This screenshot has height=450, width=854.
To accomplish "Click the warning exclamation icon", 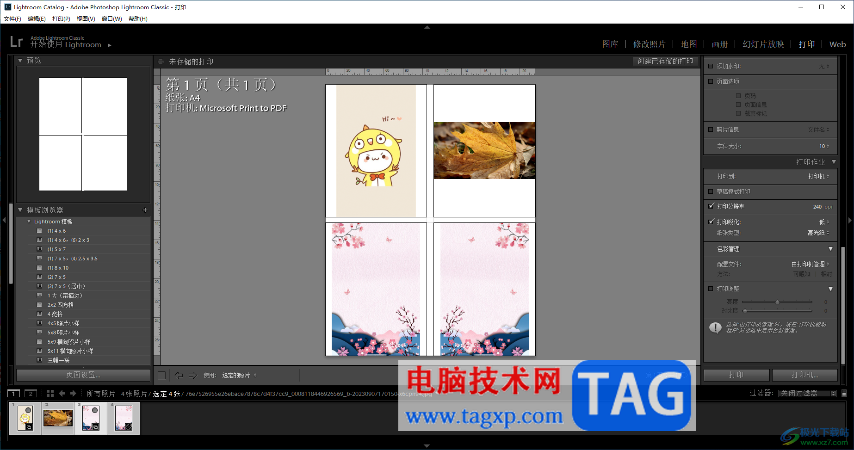I will click(x=715, y=328).
